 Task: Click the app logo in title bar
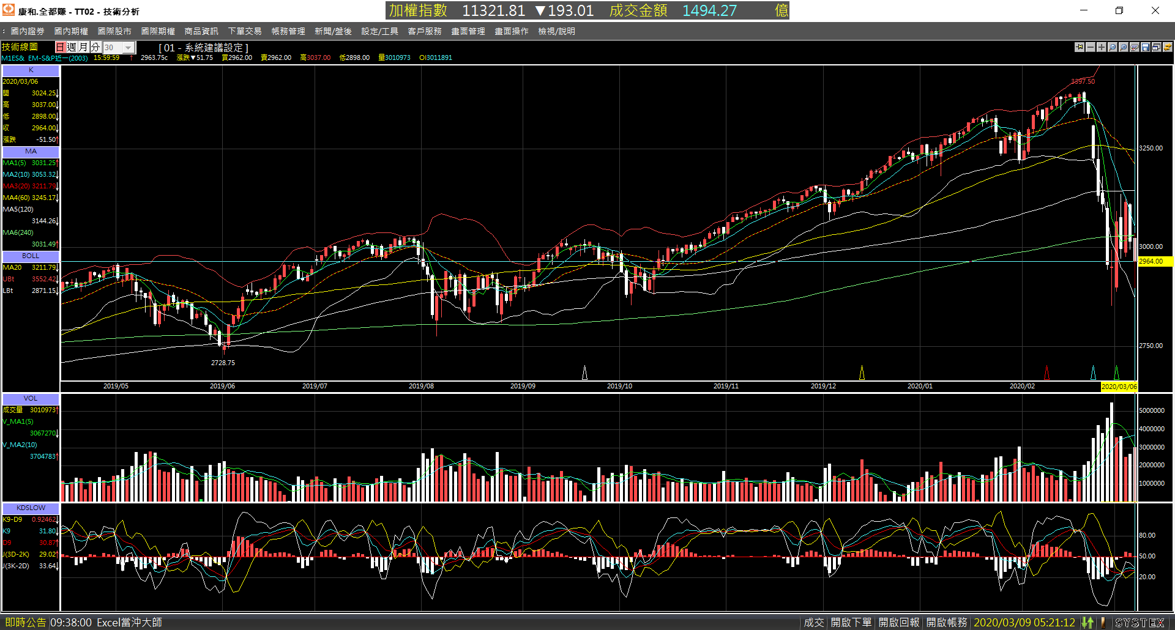[x=9, y=10]
